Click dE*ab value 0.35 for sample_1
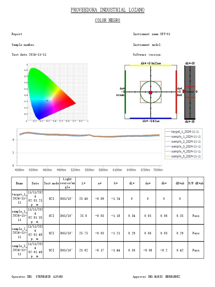215x287 pixels. tap(180, 216)
